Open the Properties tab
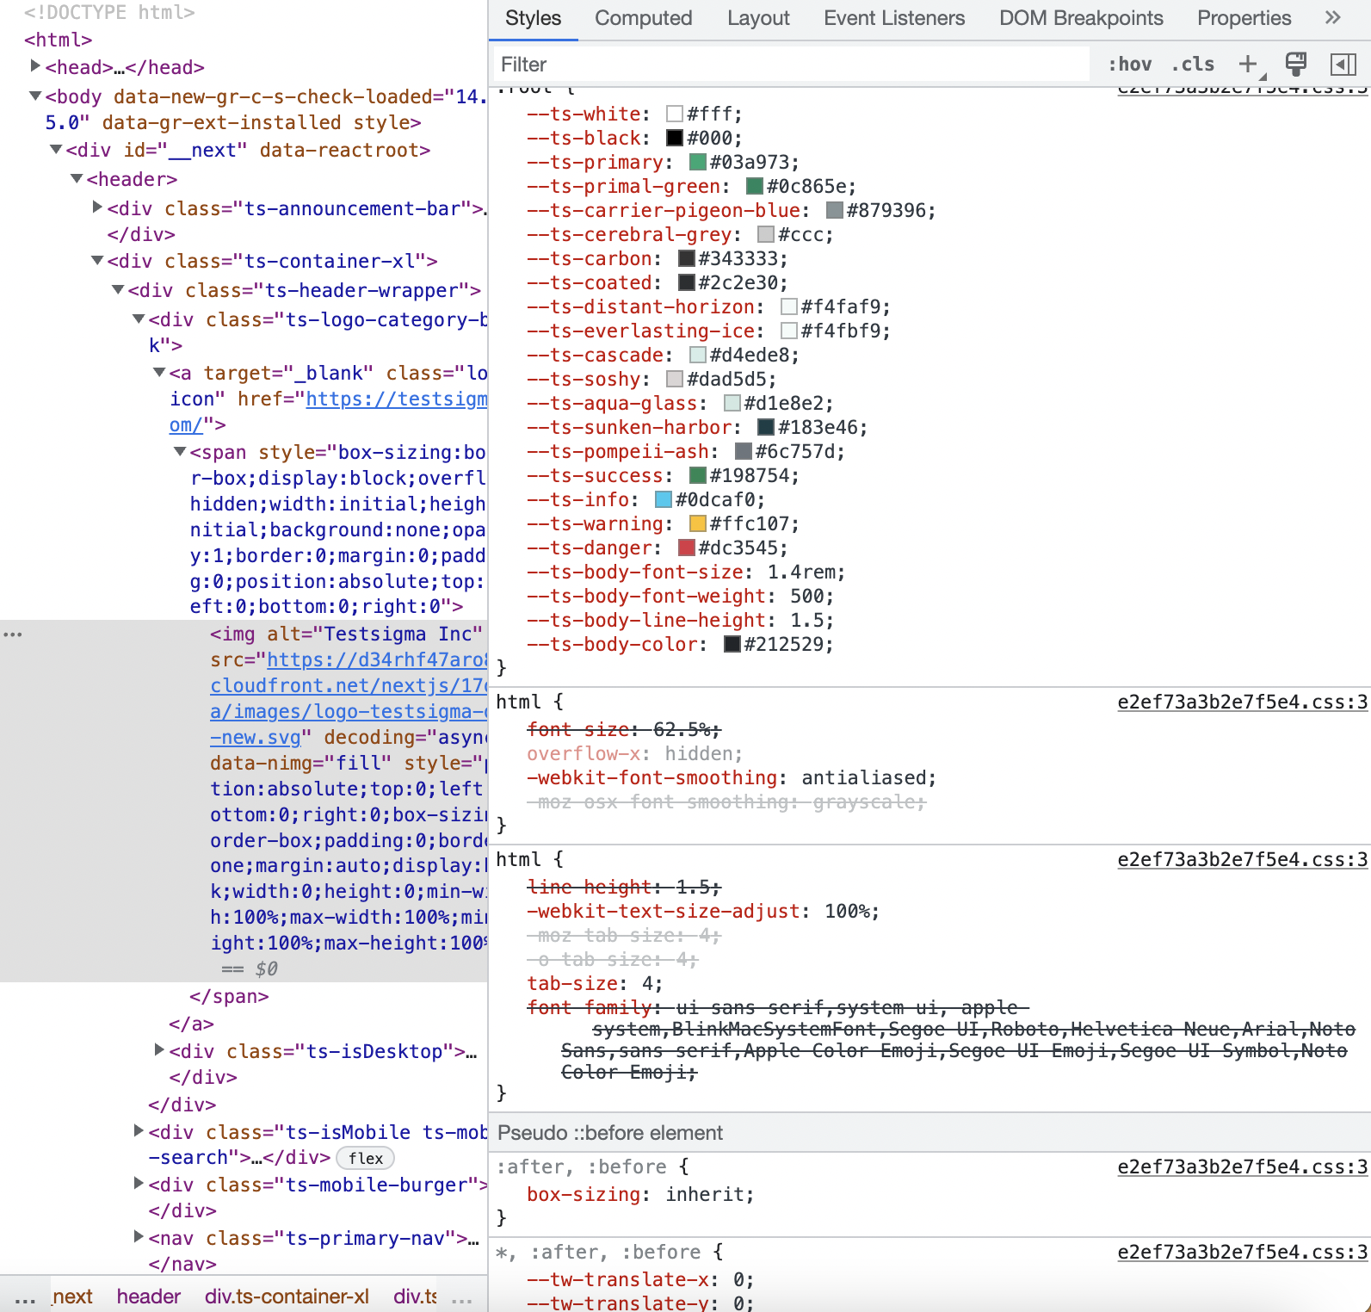The height and width of the screenshot is (1312, 1371). (x=1244, y=18)
